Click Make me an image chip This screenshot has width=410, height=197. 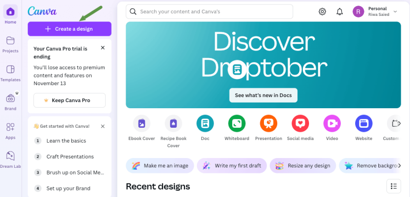(x=160, y=166)
